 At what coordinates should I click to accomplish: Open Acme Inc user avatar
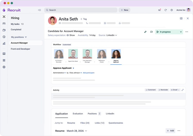pyautogui.click(x=188, y=10)
